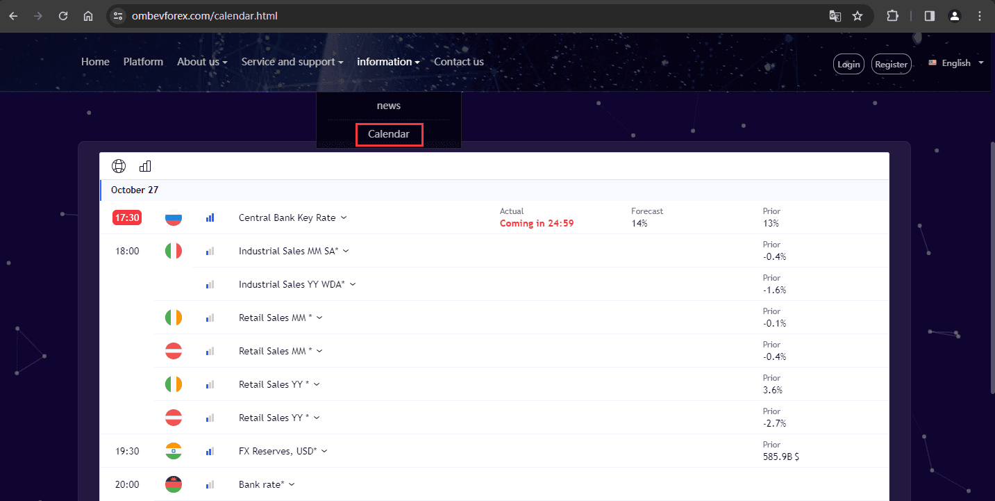This screenshot has height=501, width=995.
Task: Click the Prior -1.6% value
Action: pos(775,290)
